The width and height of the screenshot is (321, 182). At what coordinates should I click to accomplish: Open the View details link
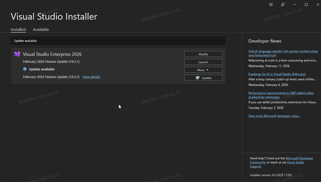click(91, 77)
